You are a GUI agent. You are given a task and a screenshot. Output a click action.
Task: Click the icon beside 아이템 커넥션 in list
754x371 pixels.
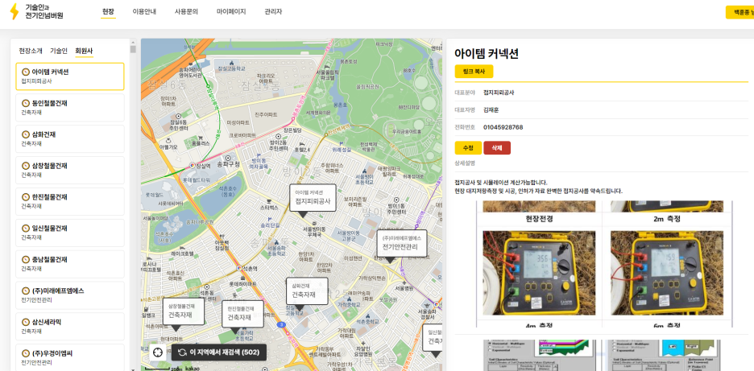(x=26, y=72)
